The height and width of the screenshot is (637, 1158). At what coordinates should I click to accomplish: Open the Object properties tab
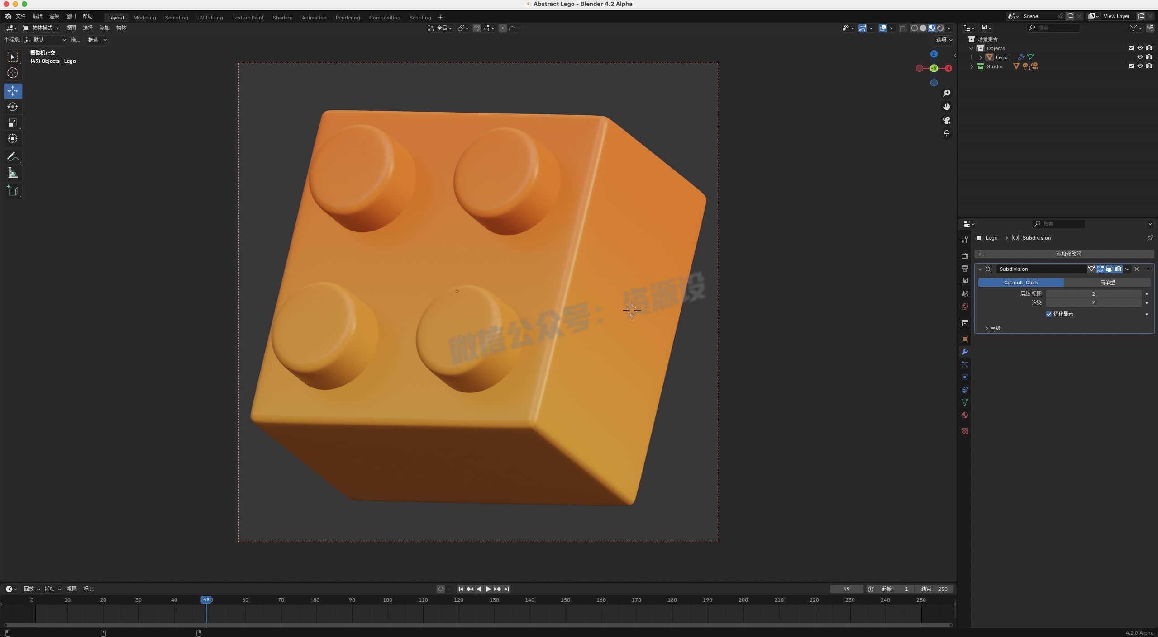pos(964,339)
